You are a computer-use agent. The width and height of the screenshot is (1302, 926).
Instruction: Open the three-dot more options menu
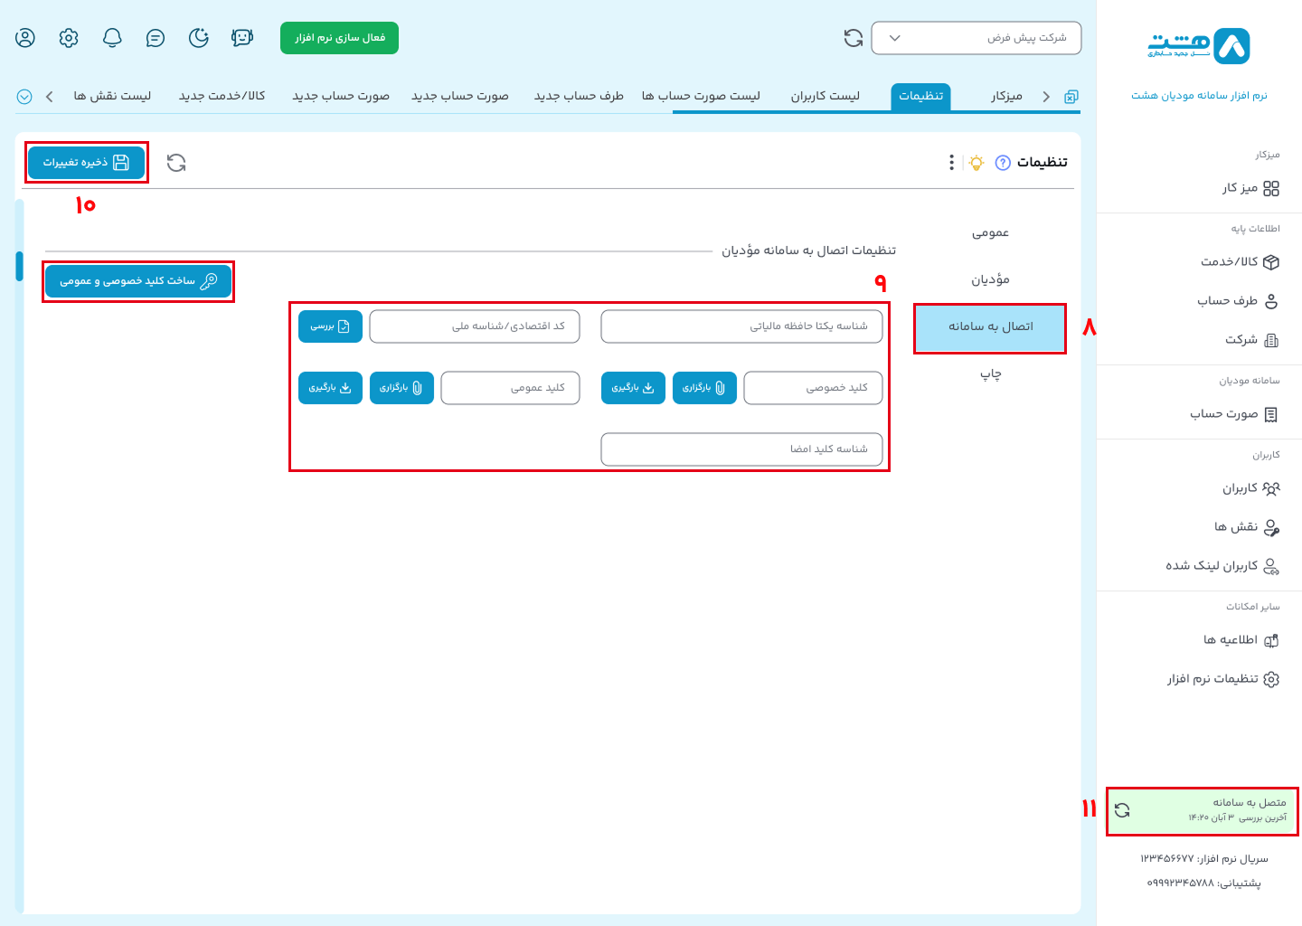pyautogui.click(x=951, y=163)
